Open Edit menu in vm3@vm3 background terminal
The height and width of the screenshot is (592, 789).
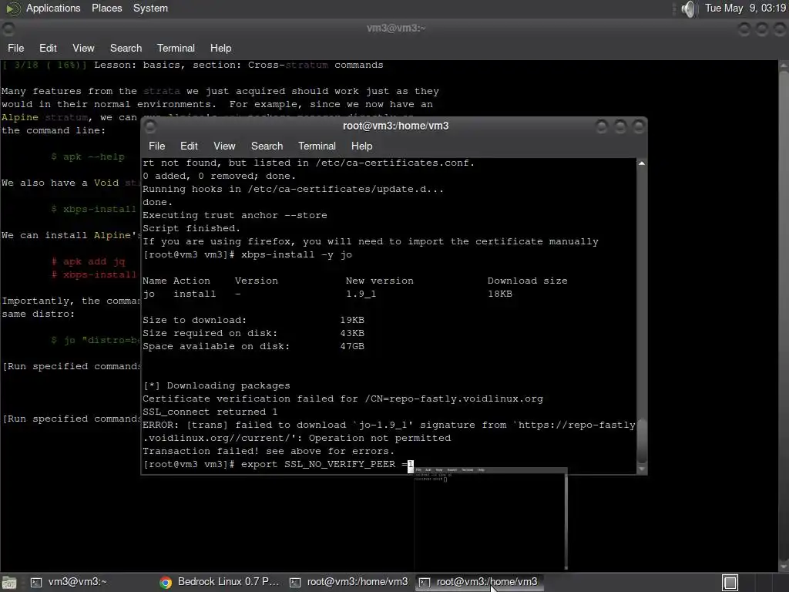(x=48, y=48)
